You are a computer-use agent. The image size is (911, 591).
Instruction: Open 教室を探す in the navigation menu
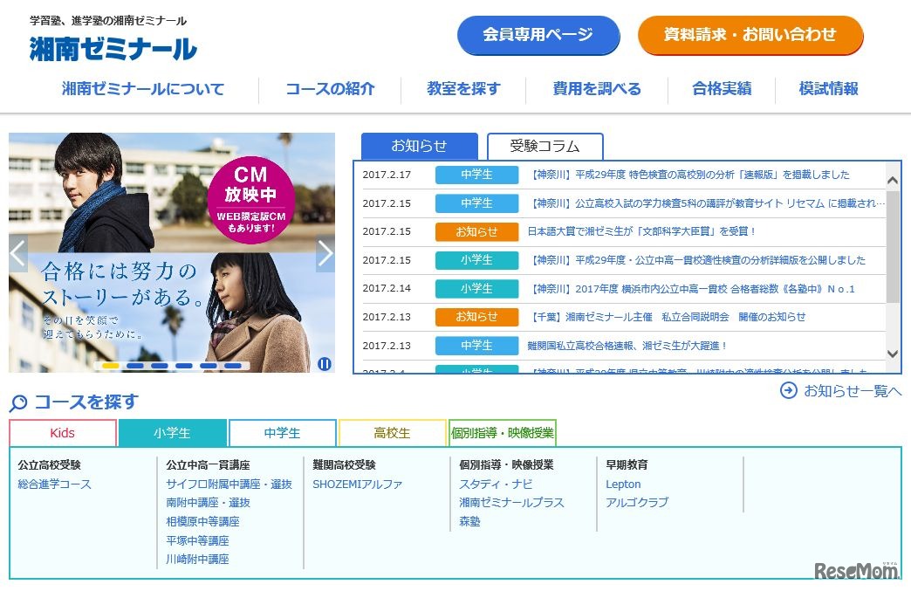point(462,88)
